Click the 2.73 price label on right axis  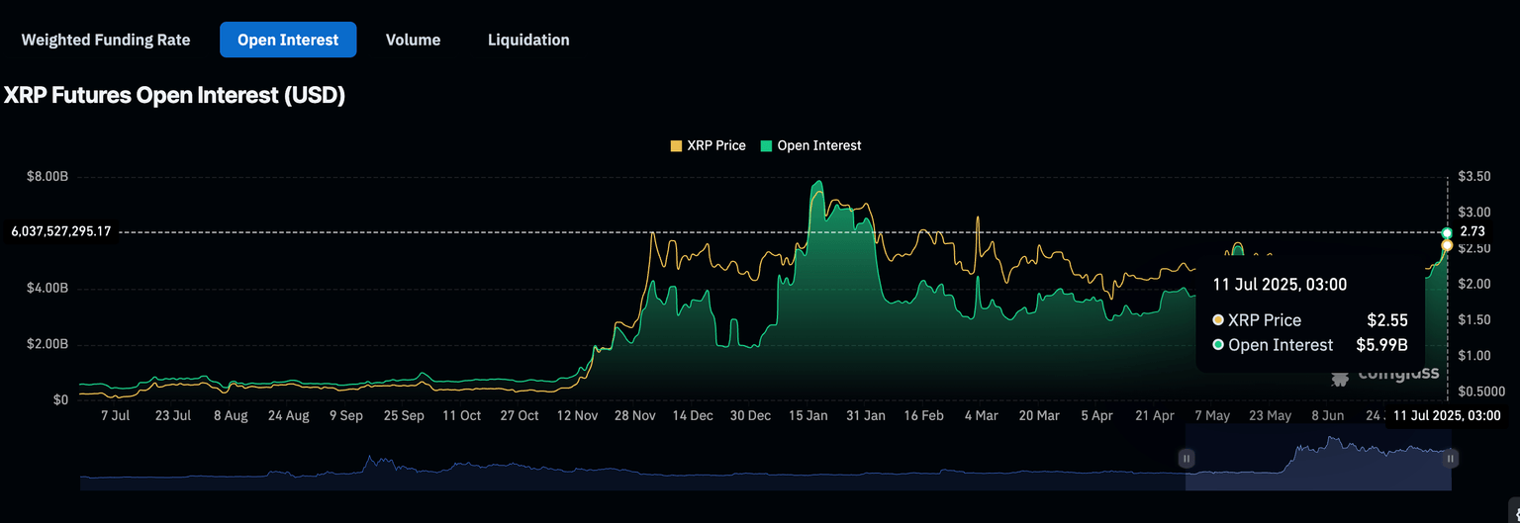pyautogui.click(x=1472, y=231)
